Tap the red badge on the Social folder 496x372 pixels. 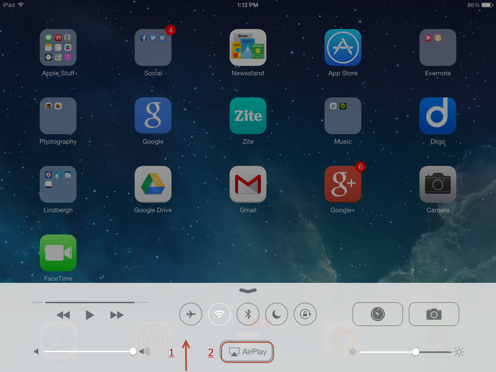[x=170, y=30]
